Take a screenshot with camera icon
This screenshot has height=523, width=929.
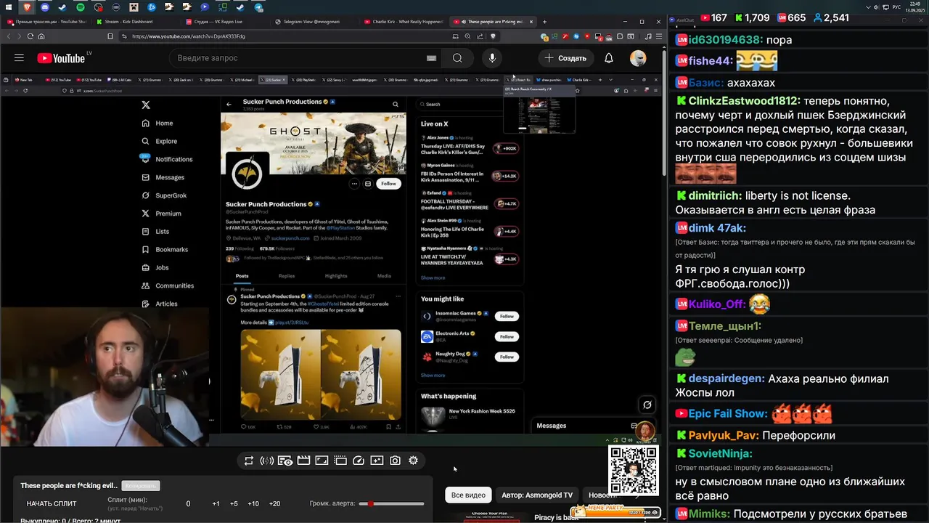(x=395, y=461)
